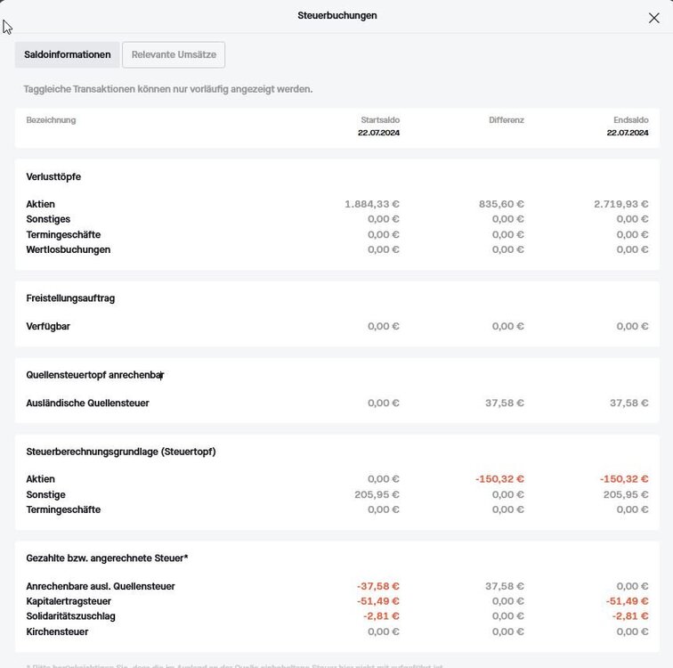Click the Bezeichnung column header

pyautogui.click(x=51, y=119)
